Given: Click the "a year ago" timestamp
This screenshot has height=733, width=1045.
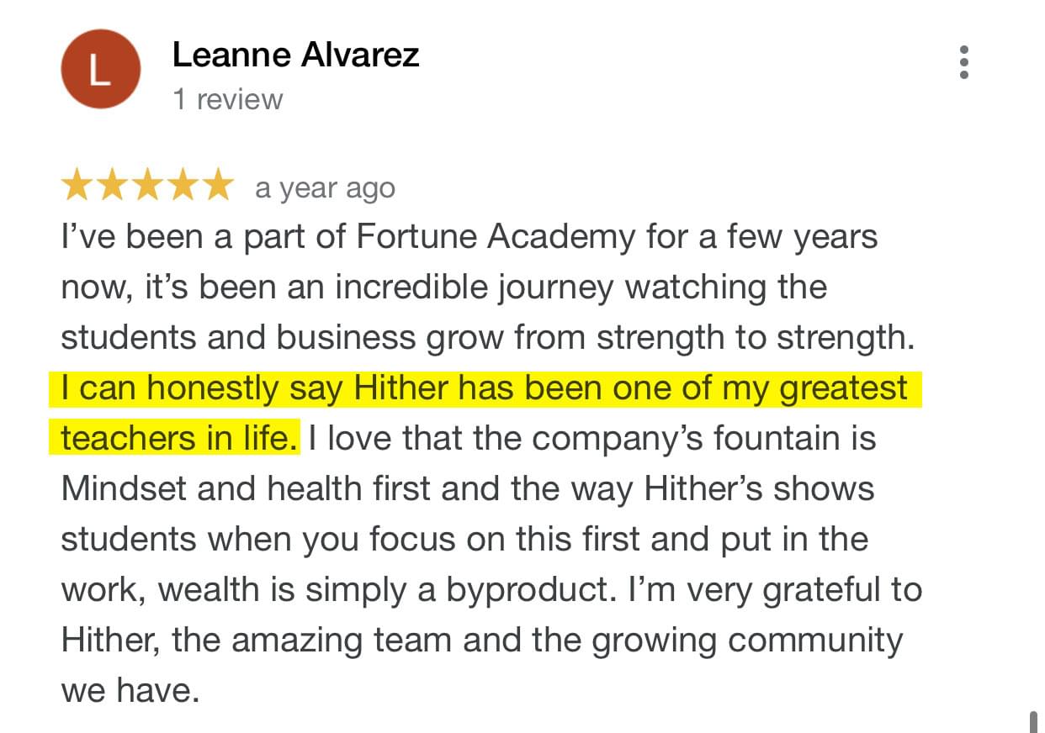Looking at the screenshot, I should coord(325,188).
